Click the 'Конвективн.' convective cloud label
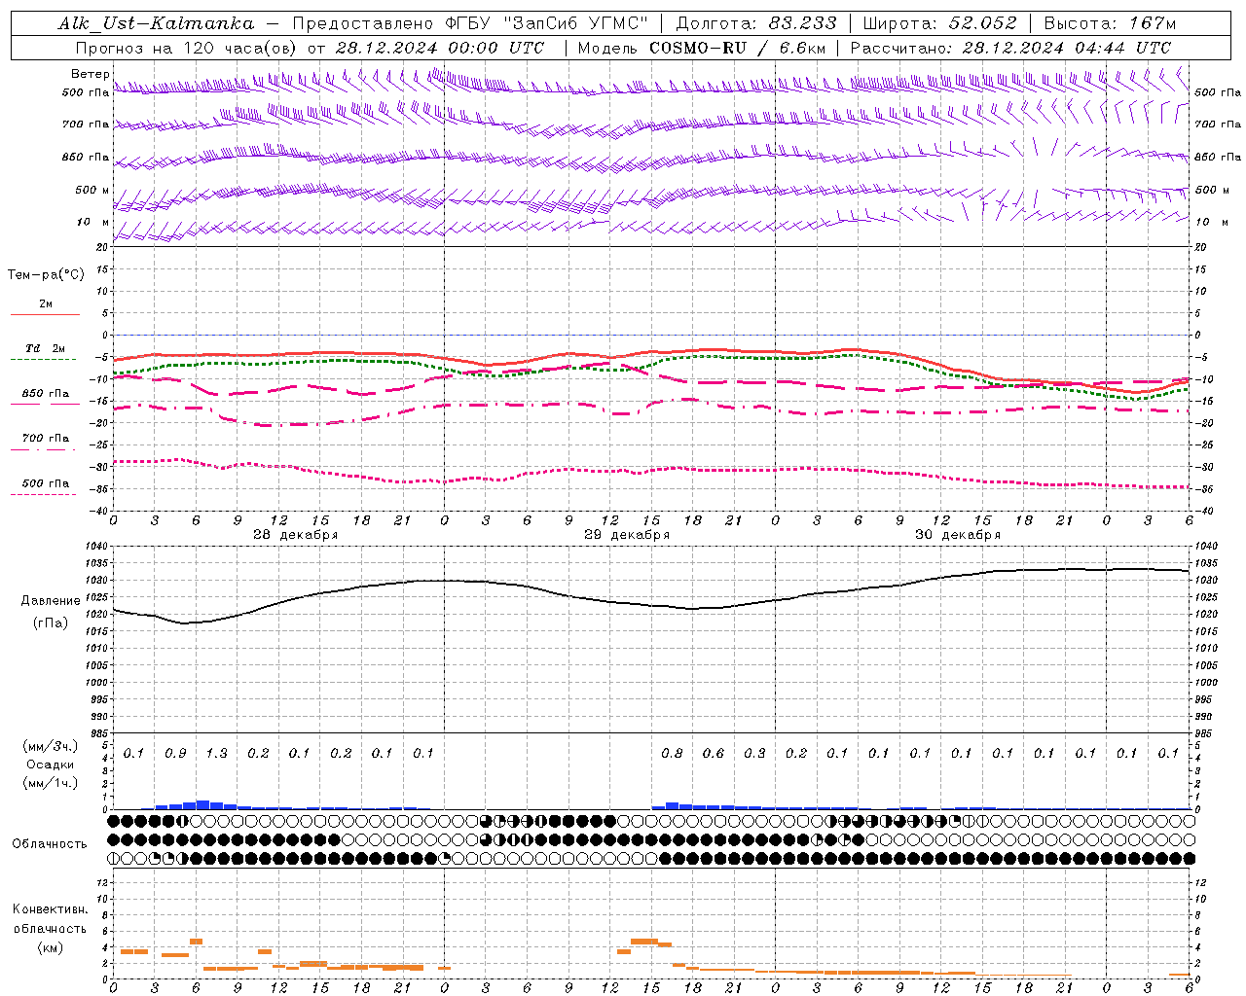1246x996 pixels. tap(50, 909)
